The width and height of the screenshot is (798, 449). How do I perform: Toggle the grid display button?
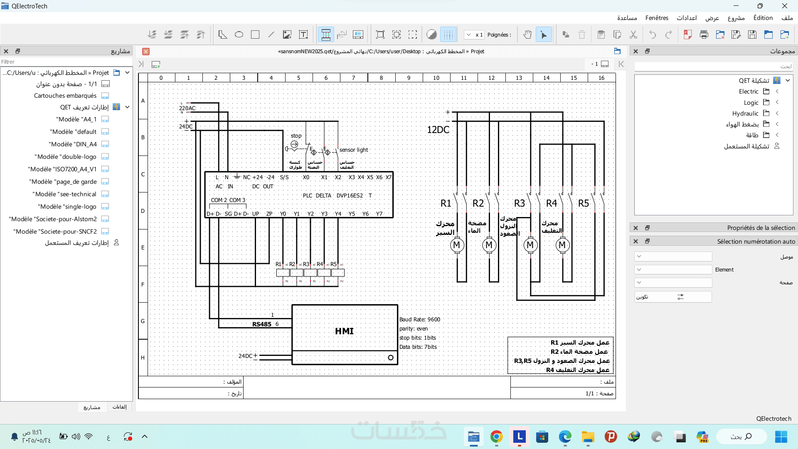[448, 35]
